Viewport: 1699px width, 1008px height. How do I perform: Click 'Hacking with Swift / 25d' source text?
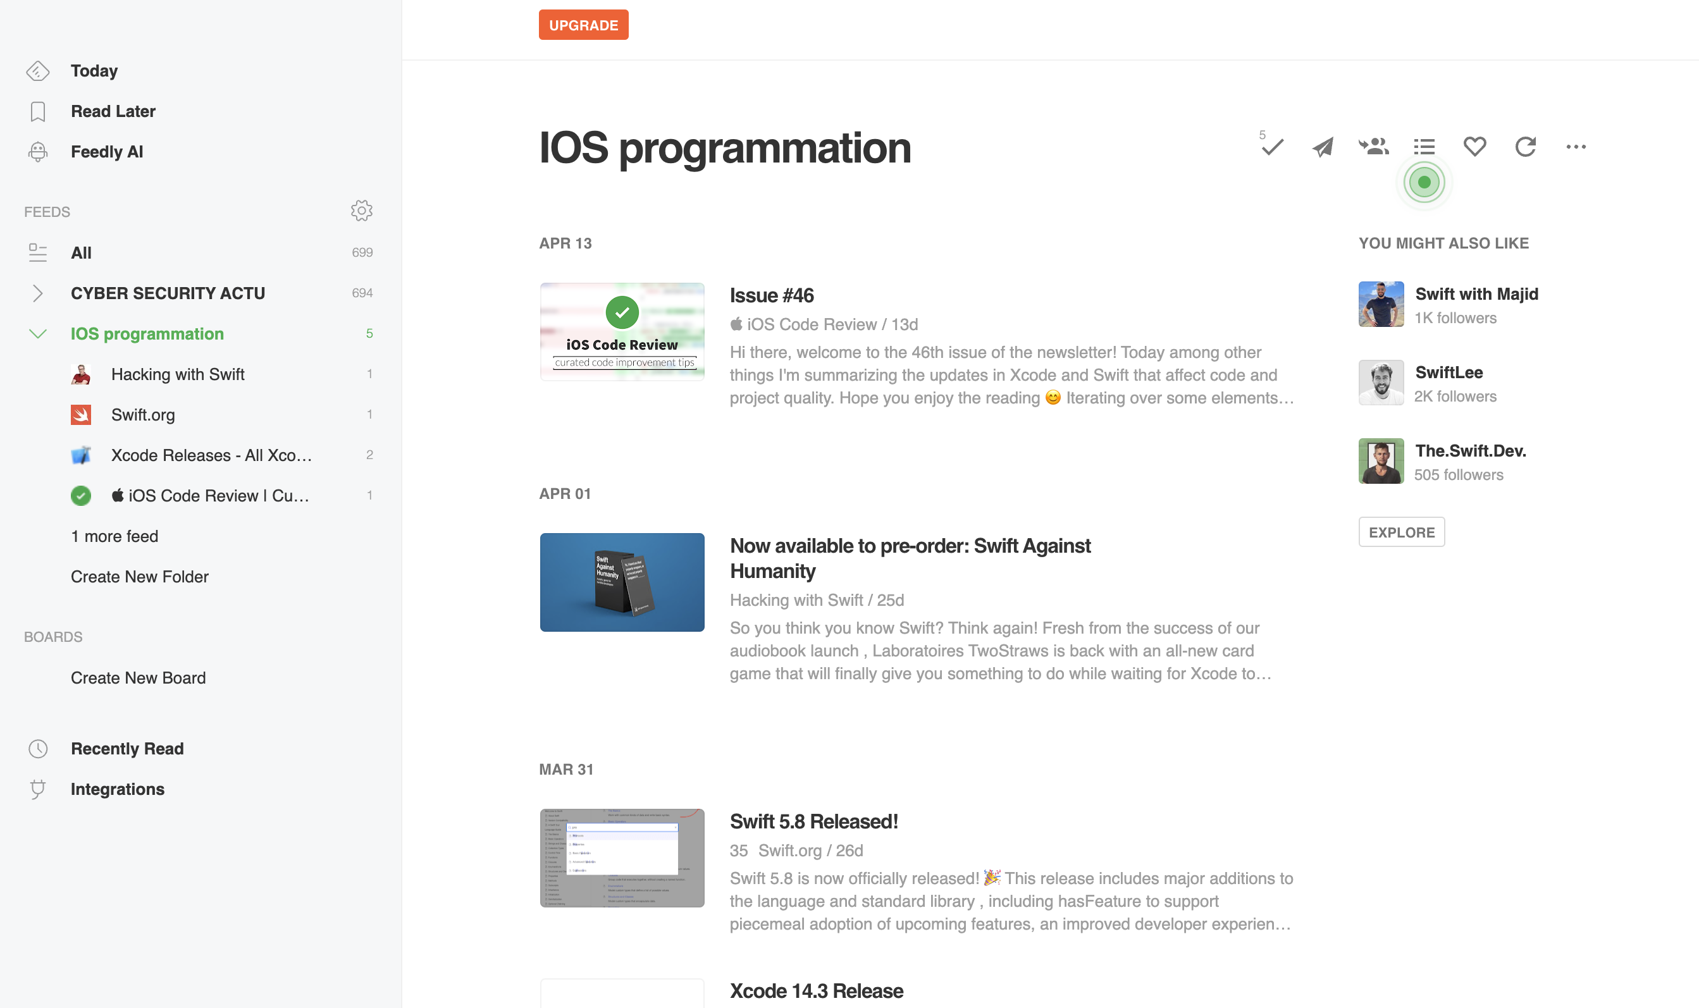pyautogui.click(x=817, y=601)
